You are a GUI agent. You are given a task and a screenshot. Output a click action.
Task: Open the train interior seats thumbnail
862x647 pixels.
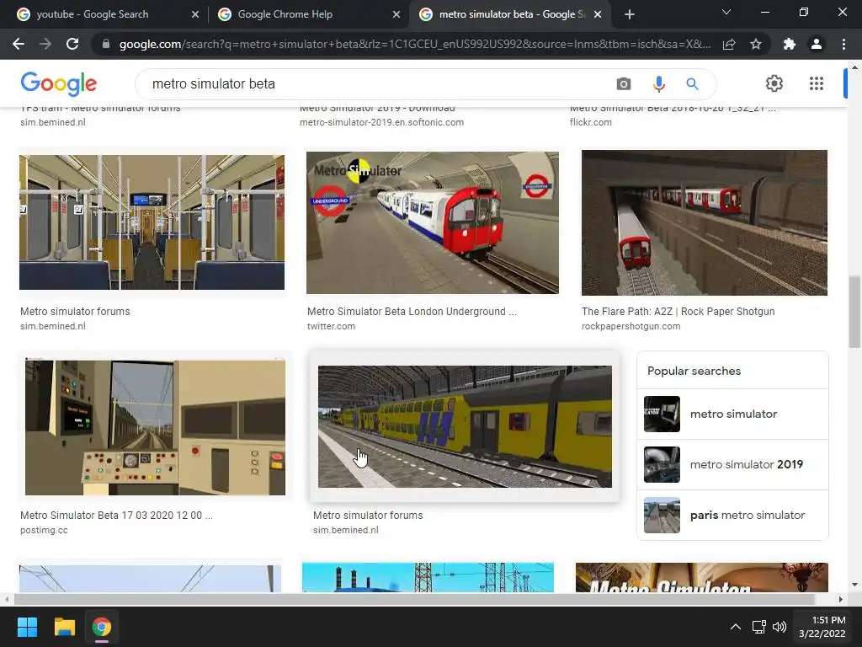pos(152,222)
